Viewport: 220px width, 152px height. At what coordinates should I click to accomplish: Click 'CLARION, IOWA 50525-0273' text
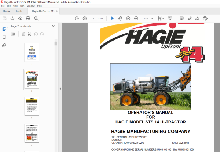128,143
